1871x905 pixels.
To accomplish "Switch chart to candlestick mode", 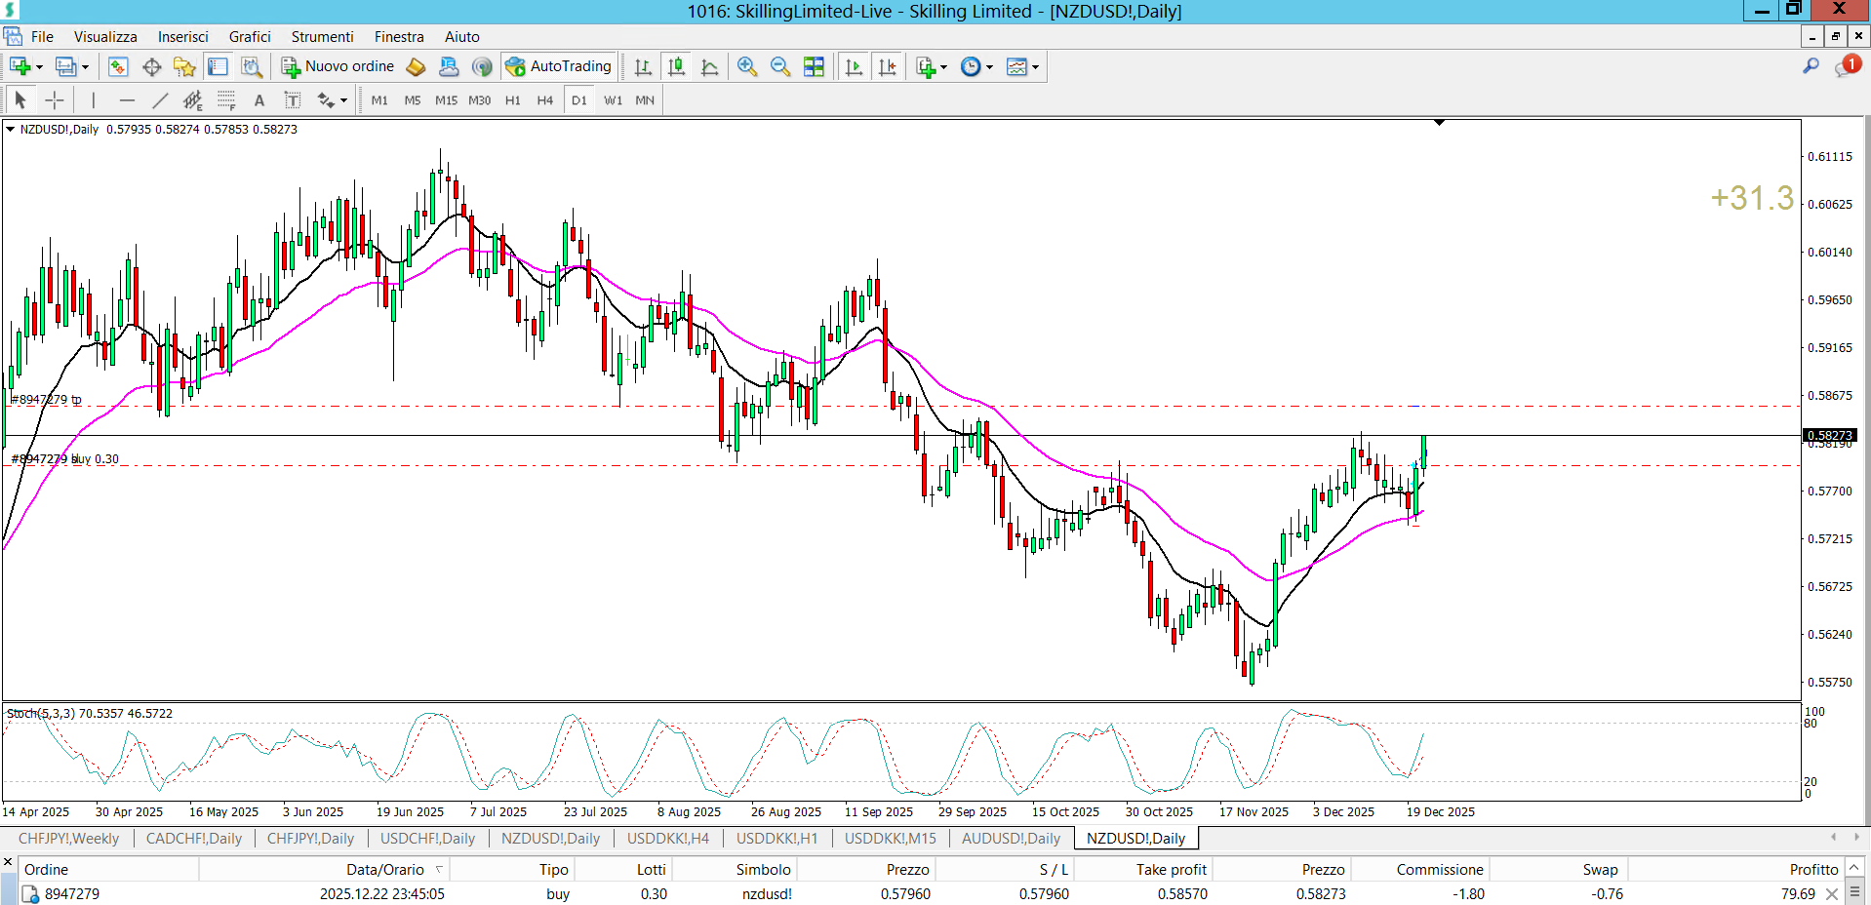I will tap(676, 66).
